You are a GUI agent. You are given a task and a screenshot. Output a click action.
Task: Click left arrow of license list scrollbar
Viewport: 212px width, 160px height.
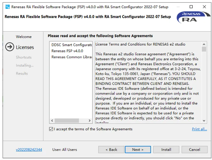click(52, 120)
